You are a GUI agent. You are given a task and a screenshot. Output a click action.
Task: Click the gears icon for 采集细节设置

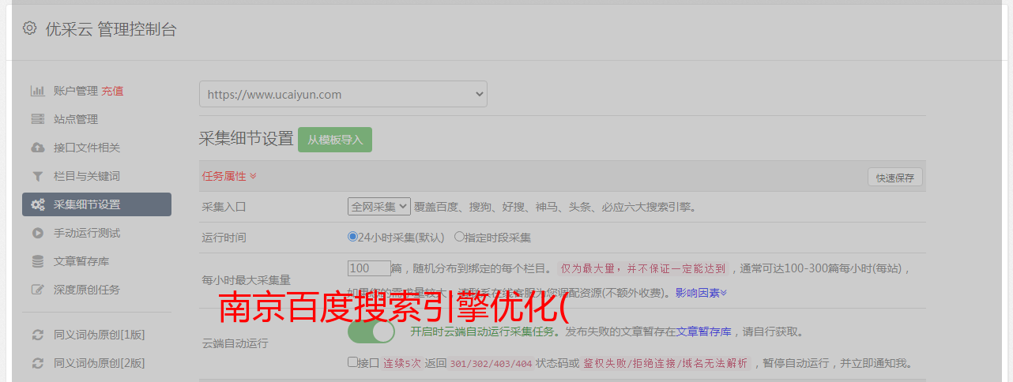click(x=37, y=204)
